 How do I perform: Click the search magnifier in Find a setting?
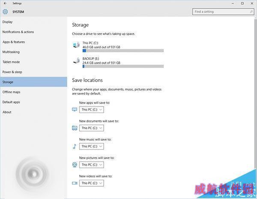tap(251, 12)
